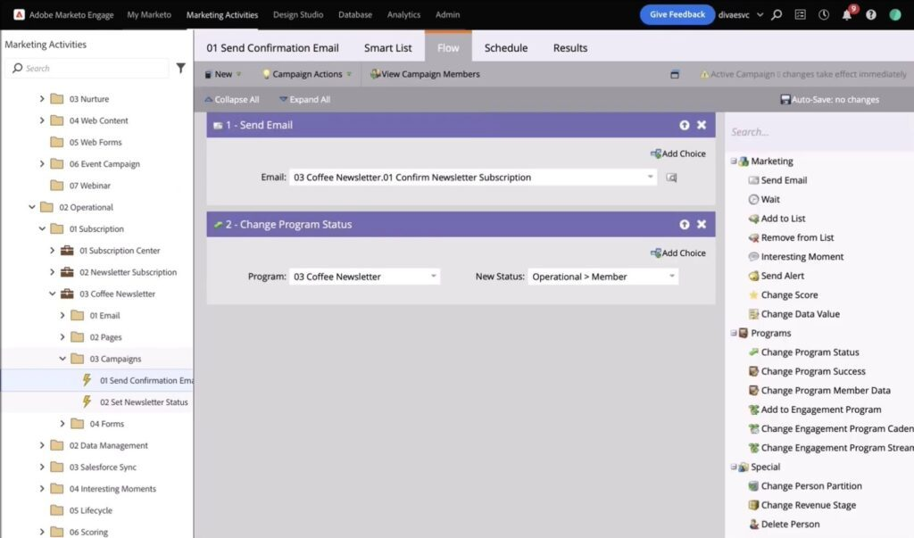Go to My Marketo

click(x=149, y=14)
